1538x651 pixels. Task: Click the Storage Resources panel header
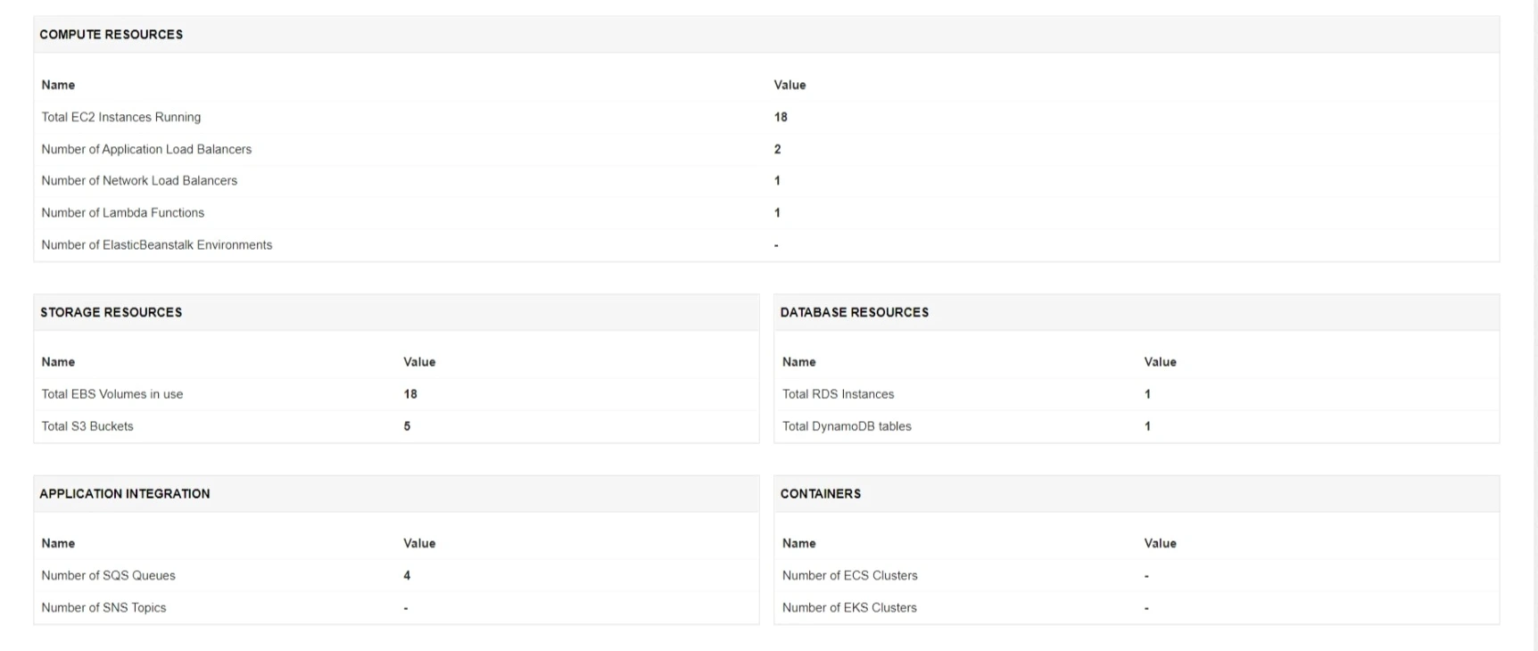coord(112,312)
